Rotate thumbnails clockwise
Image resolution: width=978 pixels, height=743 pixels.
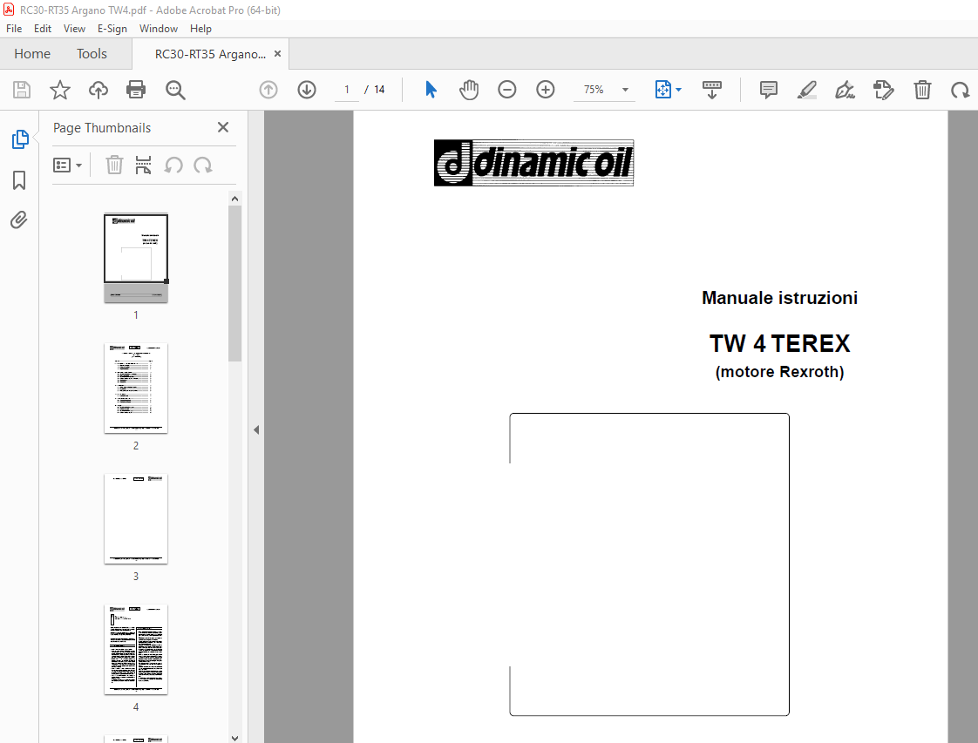click(x=203, y=165)
